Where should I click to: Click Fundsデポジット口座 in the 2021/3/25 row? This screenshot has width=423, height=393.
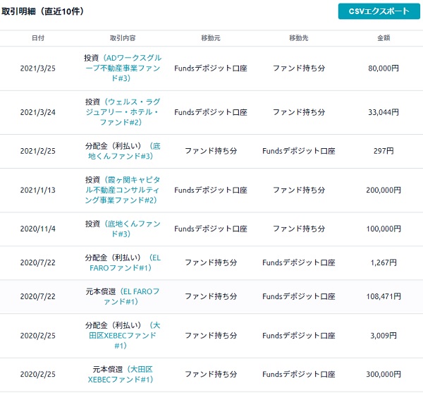pyautogui.click(x=211, y=68)
